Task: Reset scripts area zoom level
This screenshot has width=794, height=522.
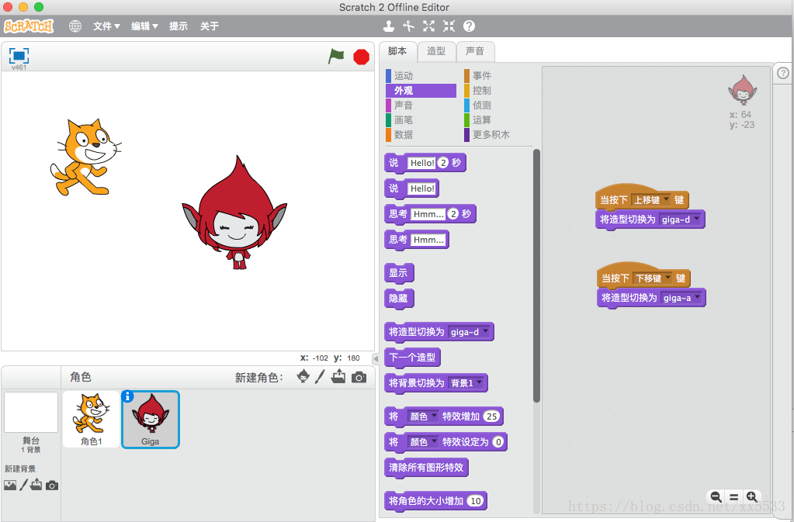Action: pyautogui.click(x=733, y=496)
